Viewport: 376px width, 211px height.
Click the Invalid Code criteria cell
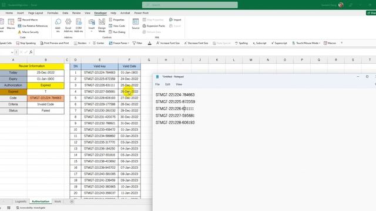click(x=46, y=104)
